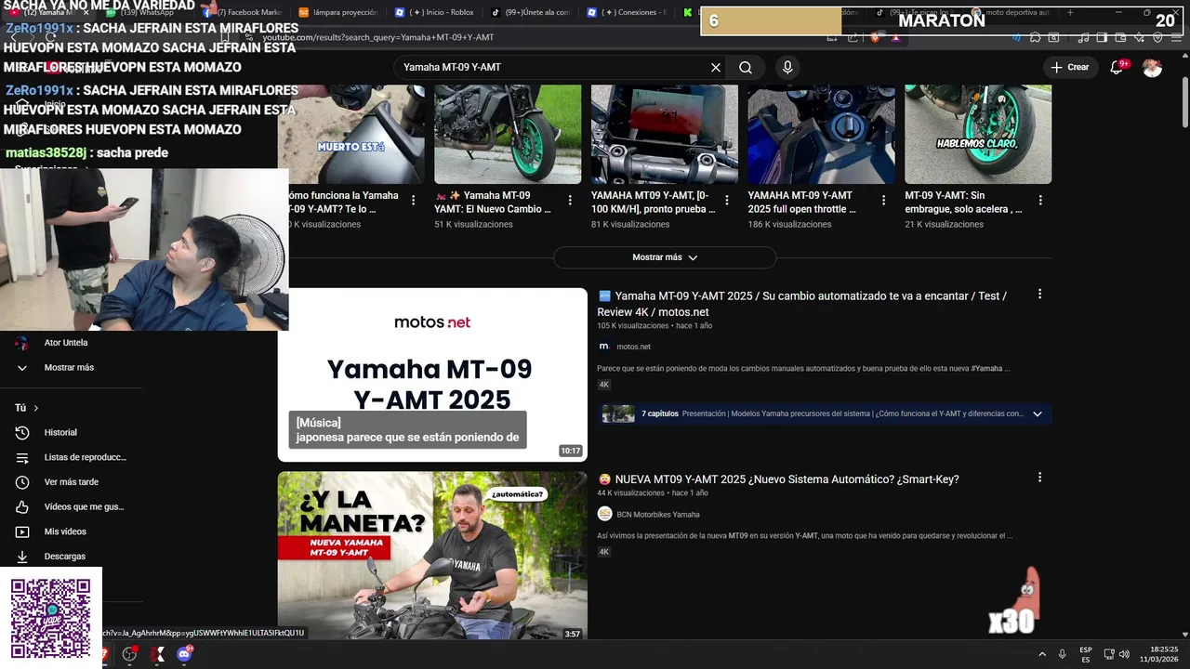The width and height of the screenshot is (1190, 669).
Task: Show hidden system tray icons chevron
Action: tap(1042, 654)
